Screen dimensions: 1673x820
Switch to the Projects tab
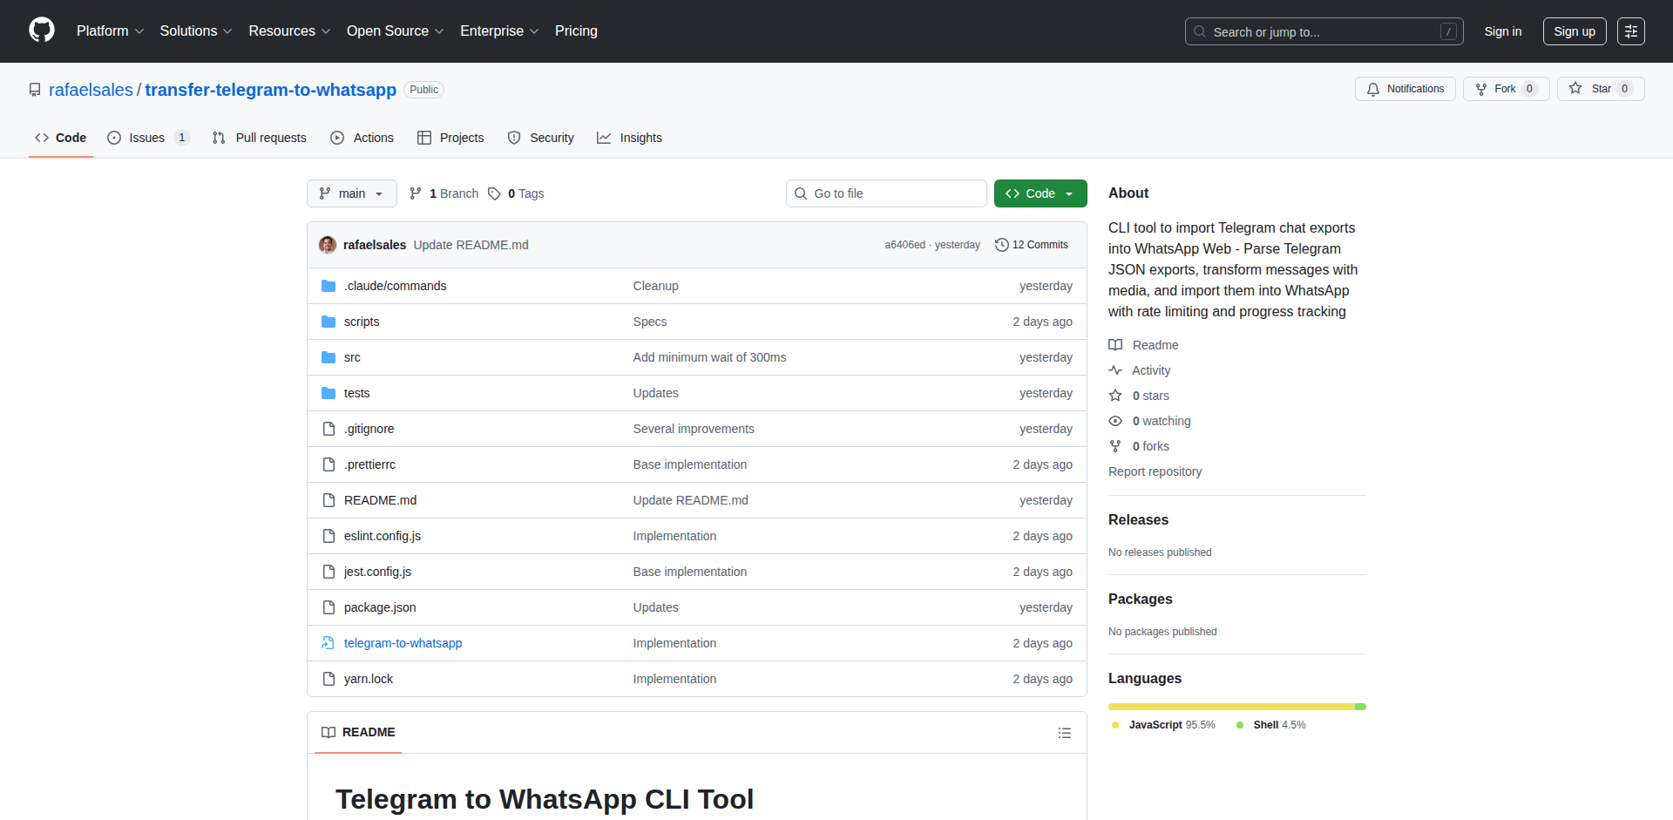450,138
